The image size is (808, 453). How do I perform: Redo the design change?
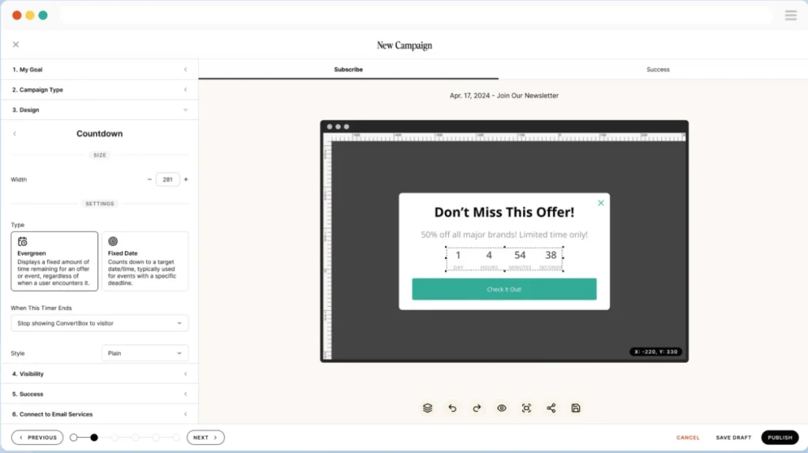pos(477,408)
